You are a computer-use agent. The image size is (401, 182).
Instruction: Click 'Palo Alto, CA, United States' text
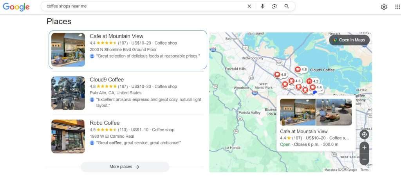pos(116,93)
